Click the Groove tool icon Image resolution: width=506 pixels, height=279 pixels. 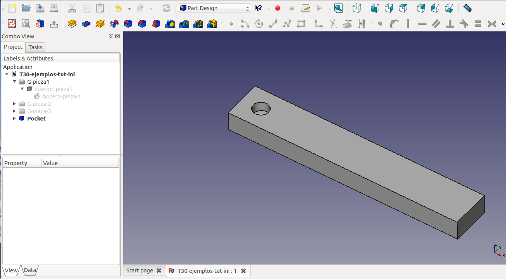114,24
